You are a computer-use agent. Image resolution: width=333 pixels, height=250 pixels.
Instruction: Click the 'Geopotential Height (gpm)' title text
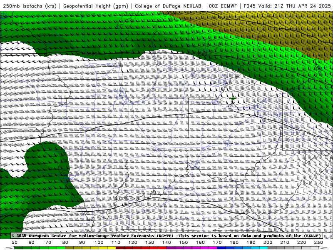pyautogui.click(x=96, y=6)
